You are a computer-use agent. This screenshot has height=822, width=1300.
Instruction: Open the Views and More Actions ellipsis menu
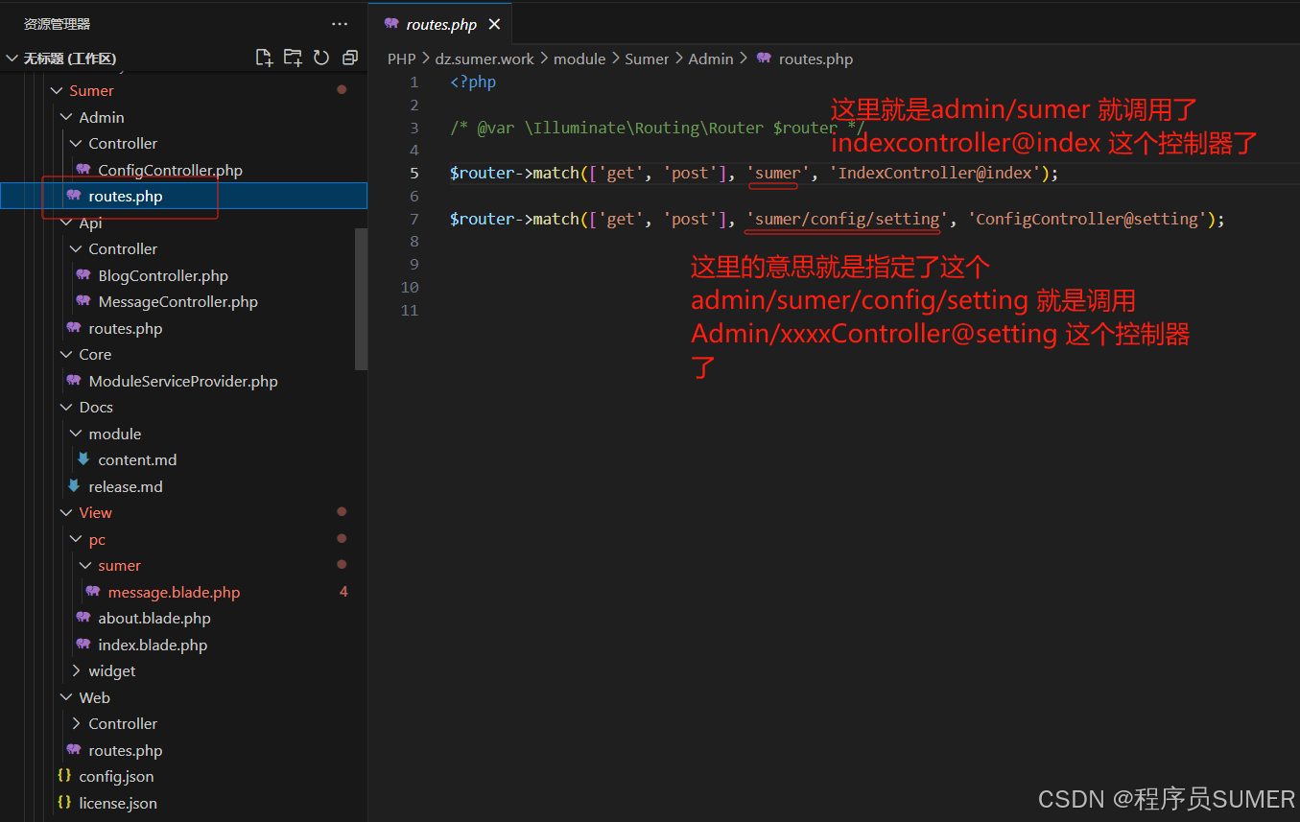tap(339, 23)
